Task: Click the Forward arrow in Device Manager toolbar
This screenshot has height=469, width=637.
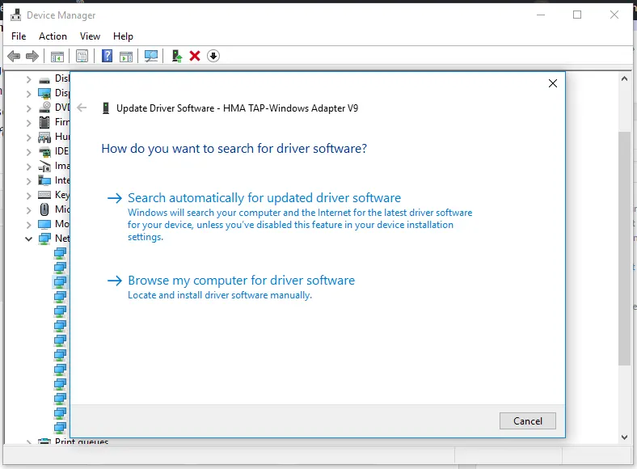Action: tap(32, 56)
